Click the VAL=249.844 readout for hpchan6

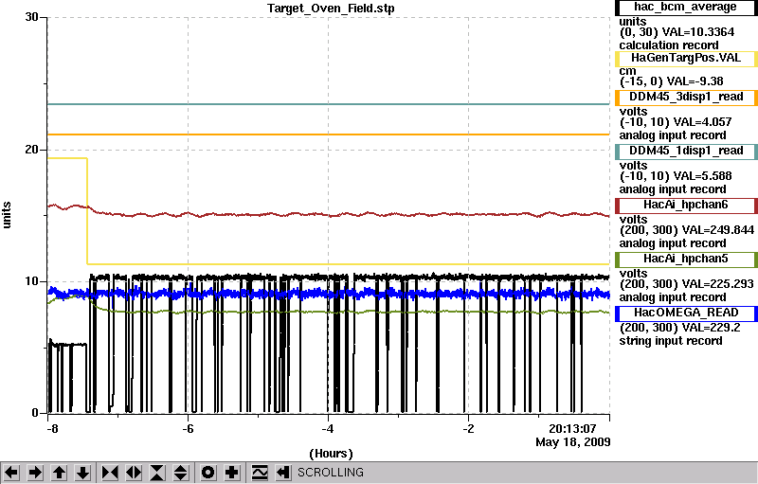[718, 230]
